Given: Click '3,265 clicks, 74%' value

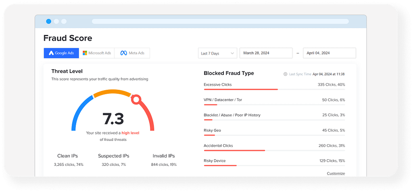Looking at the screenshot, I should coord(69,165).
